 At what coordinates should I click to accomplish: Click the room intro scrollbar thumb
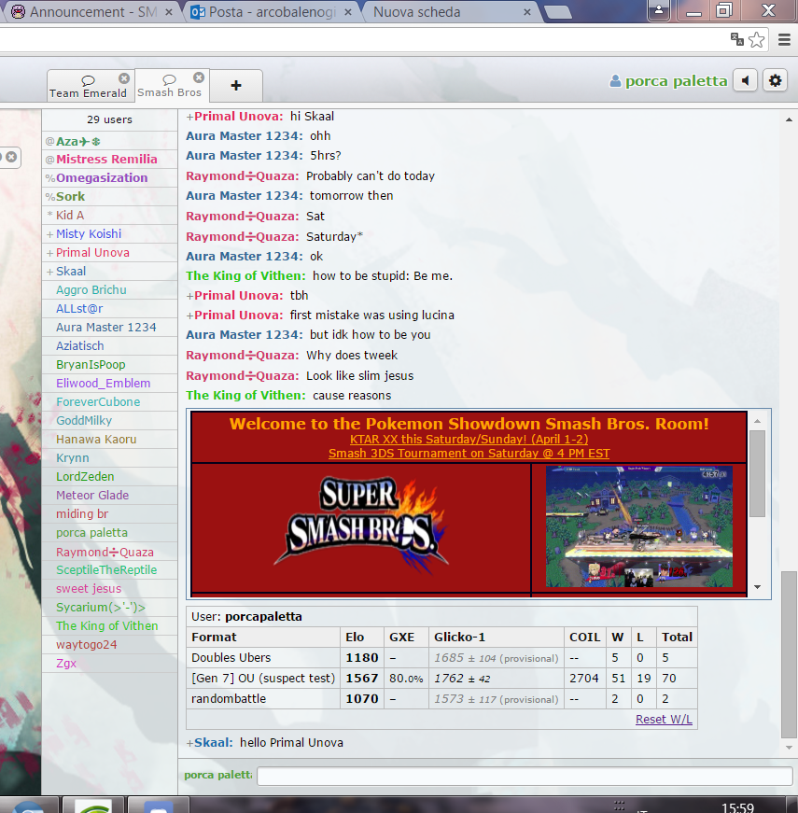pyautogui.click(x=758, y=473)
